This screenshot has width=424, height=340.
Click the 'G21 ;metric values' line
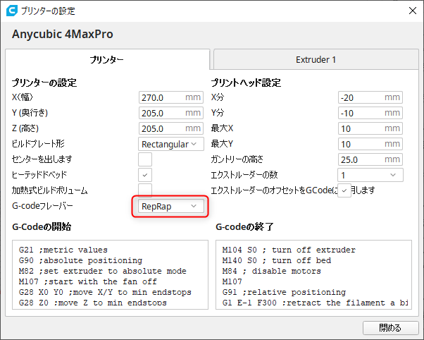[x=63, y=250]
